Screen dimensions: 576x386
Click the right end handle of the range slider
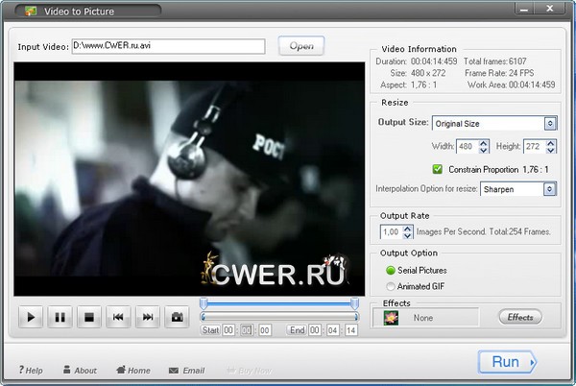(355, 304)
